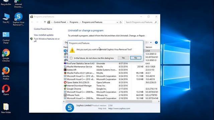This screenshot has width=214, height=120.
Task: Open the view options dropdown arrow
Action: (151, 42)
